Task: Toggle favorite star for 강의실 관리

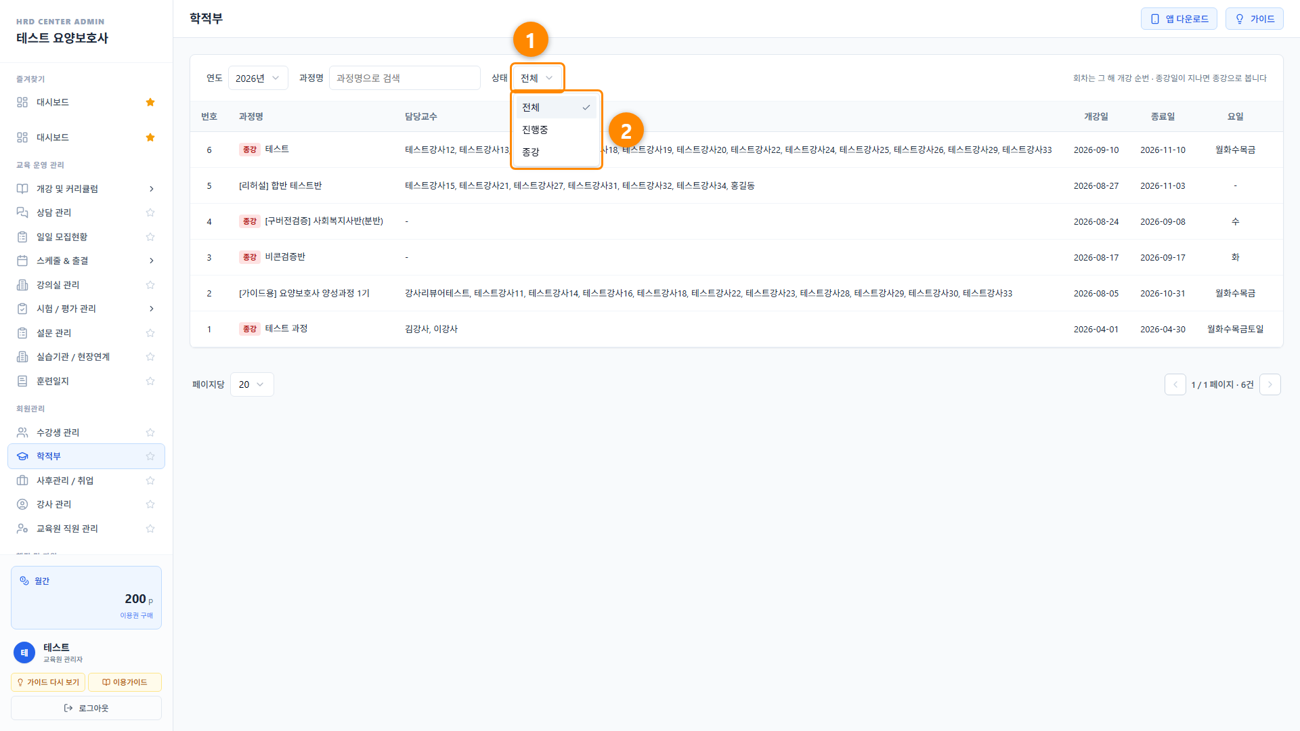Action: point(150,285)
